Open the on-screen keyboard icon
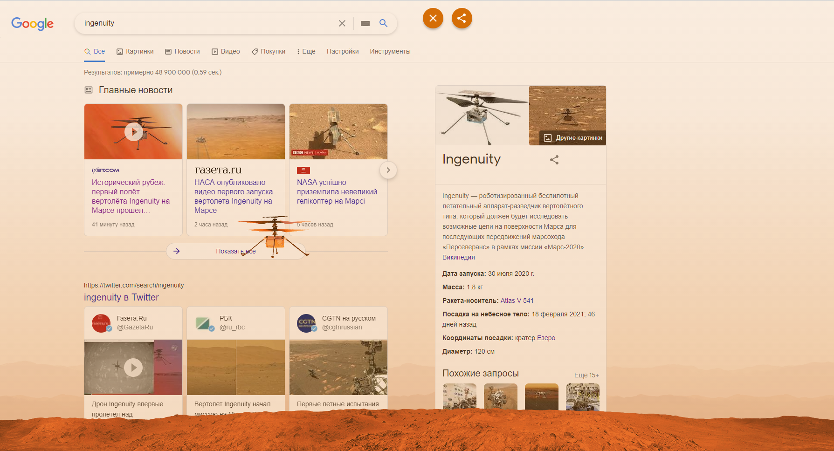 point(365,23)
